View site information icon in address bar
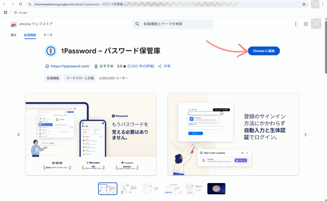Screen dimensions: 327x201 30,4
